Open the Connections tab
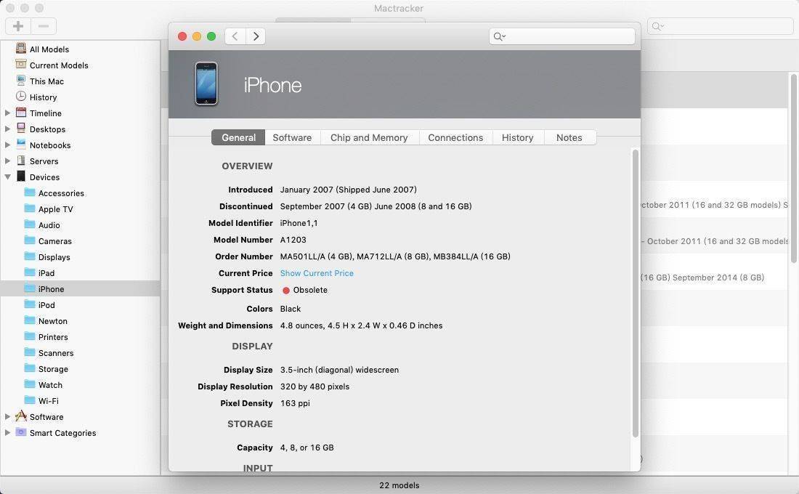799x494 pixels. (x=455, y=137)
